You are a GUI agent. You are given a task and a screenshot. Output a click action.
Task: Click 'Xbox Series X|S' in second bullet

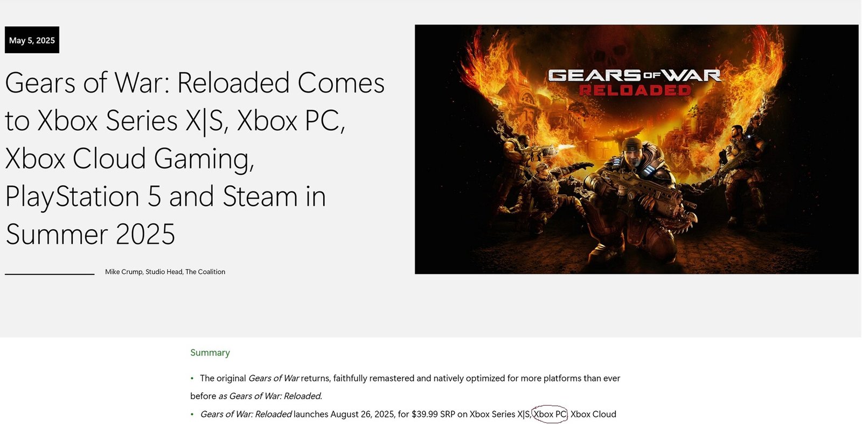500,414
